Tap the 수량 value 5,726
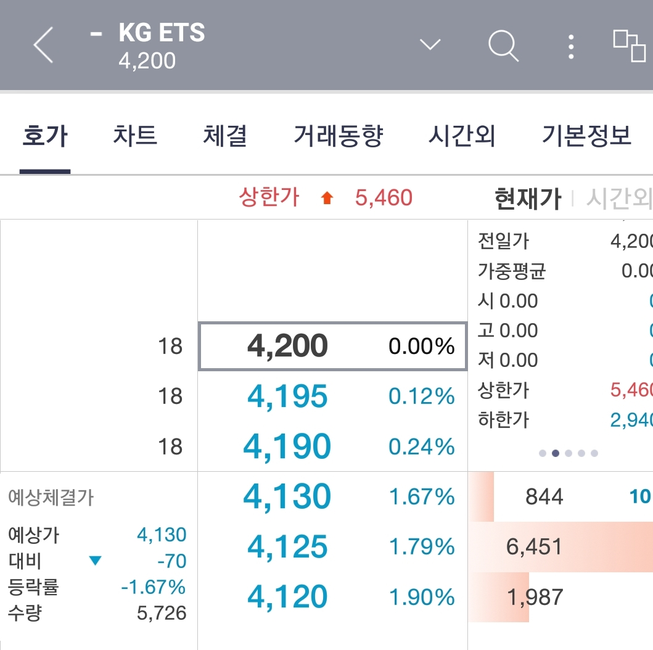The height and width of the screenshot is (650, 653). pyautogui.click(x=162, y=613)
